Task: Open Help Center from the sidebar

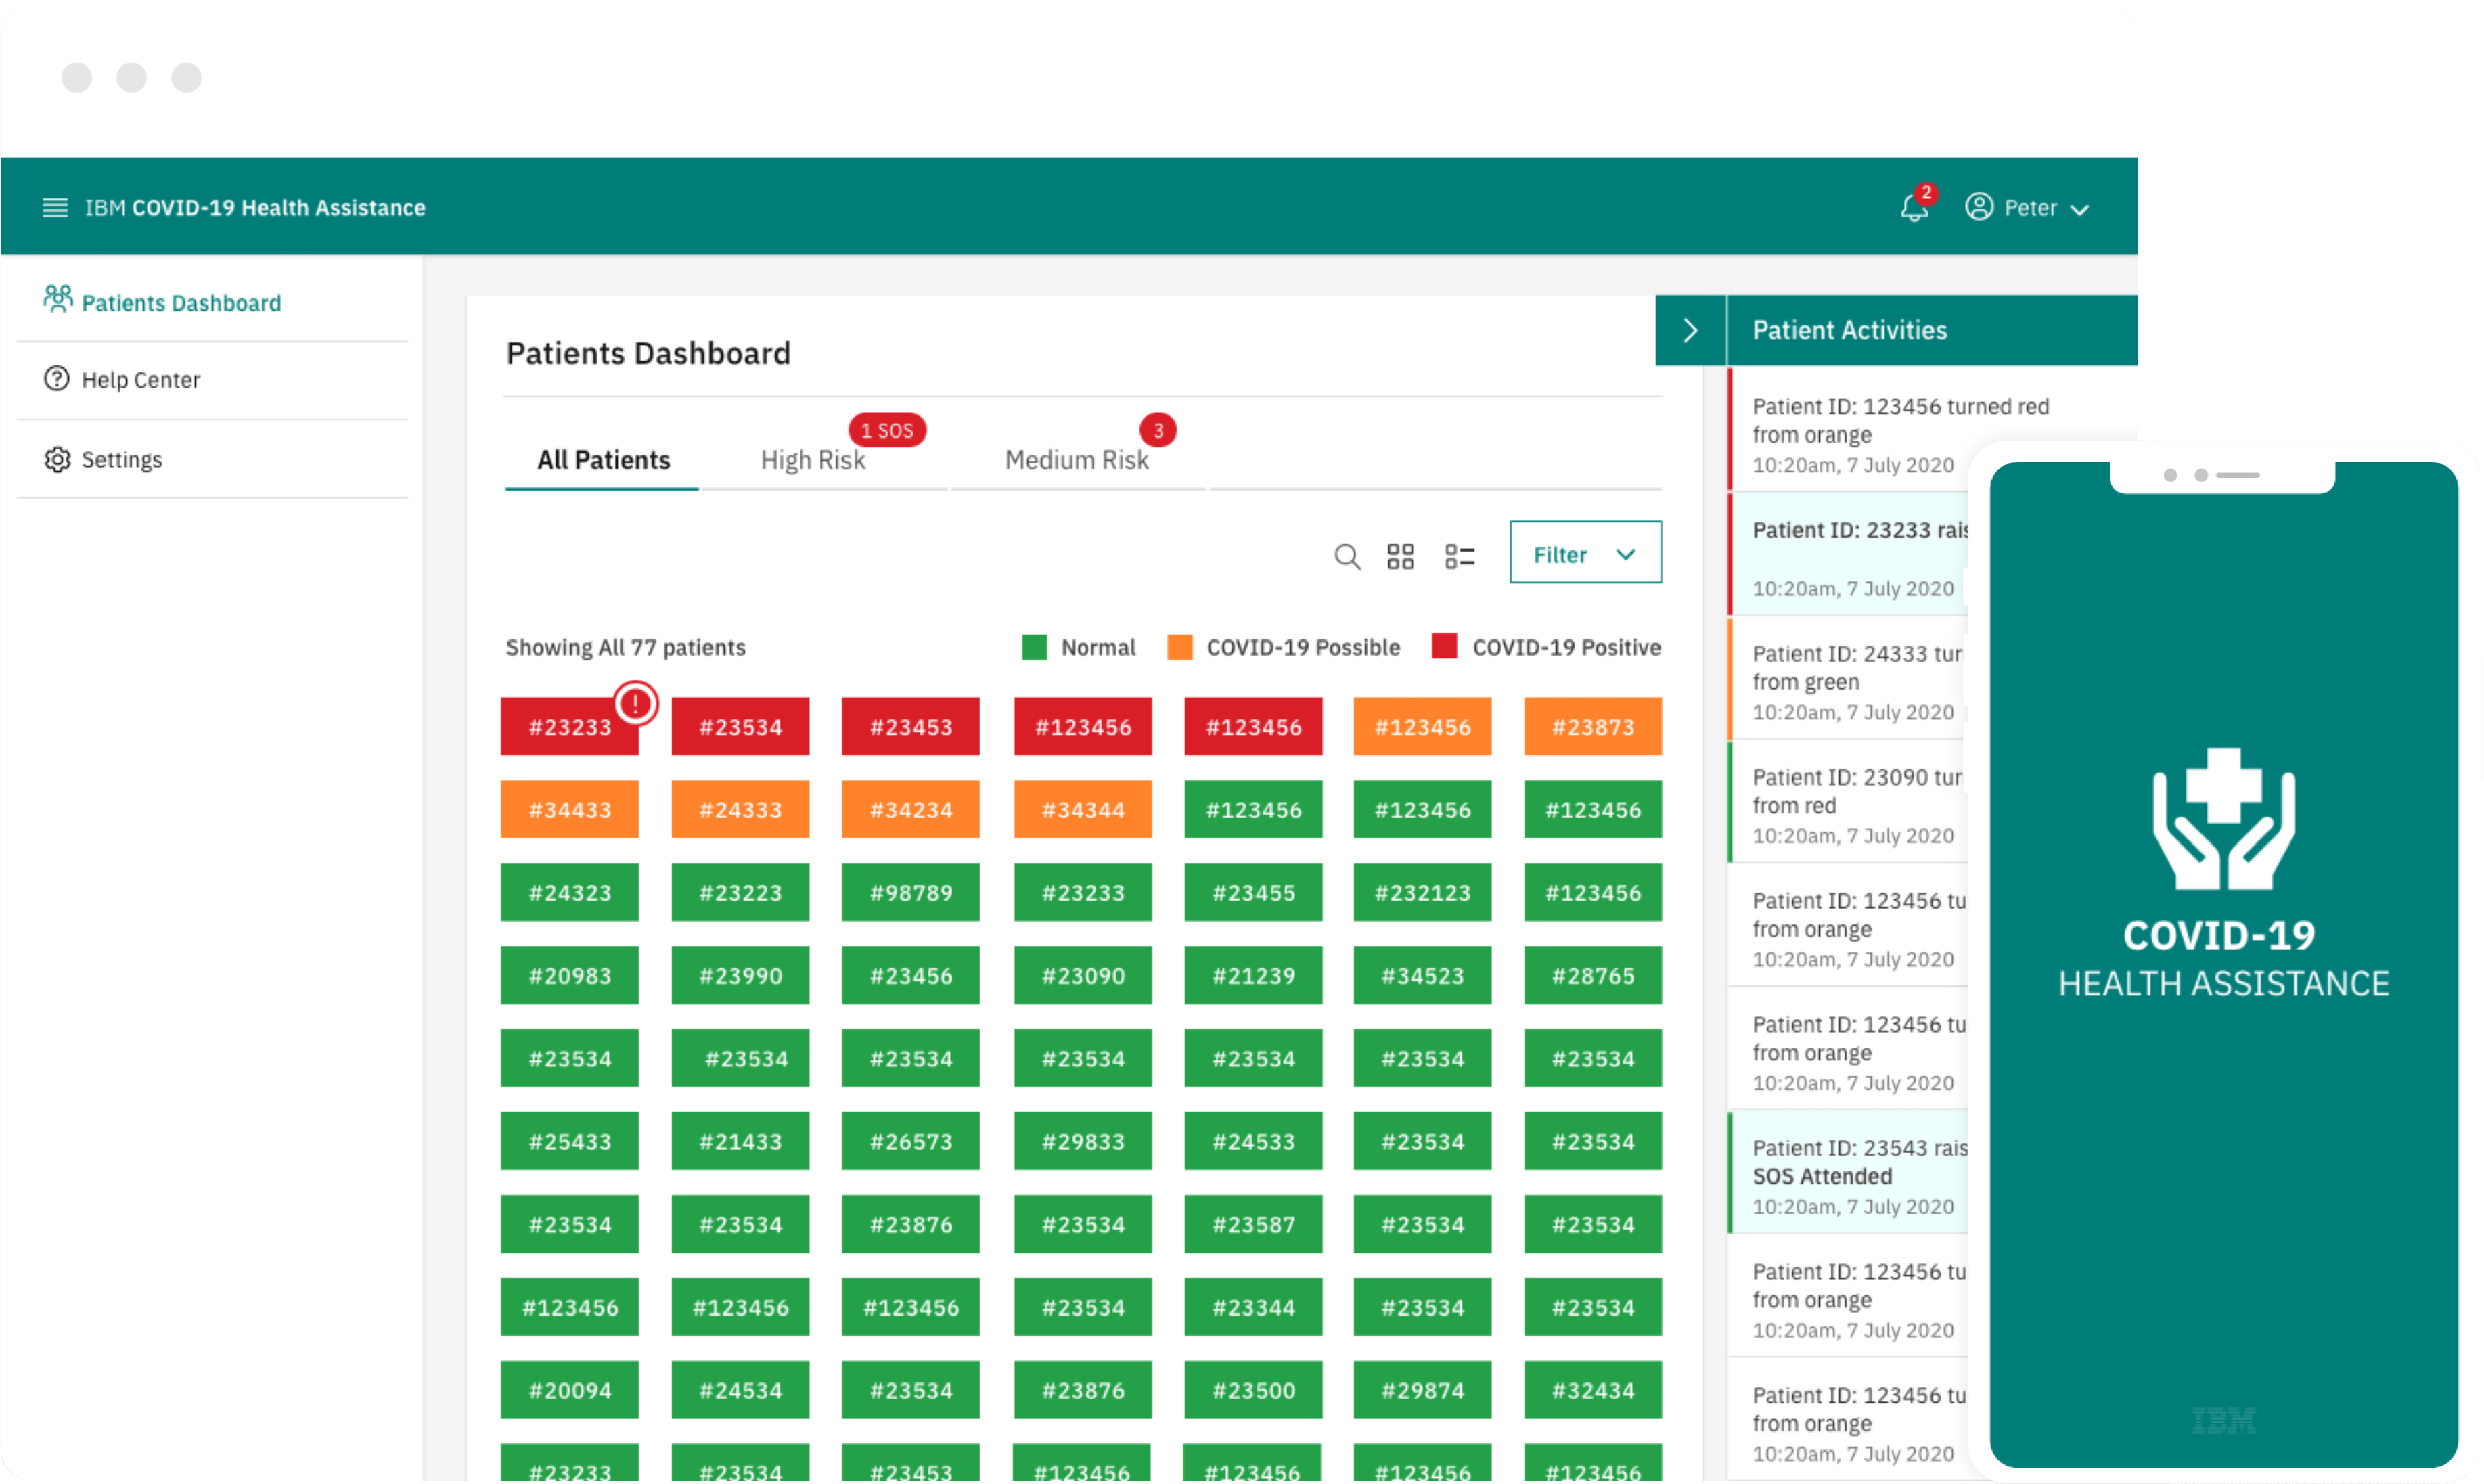Action: tap(141, 379)
